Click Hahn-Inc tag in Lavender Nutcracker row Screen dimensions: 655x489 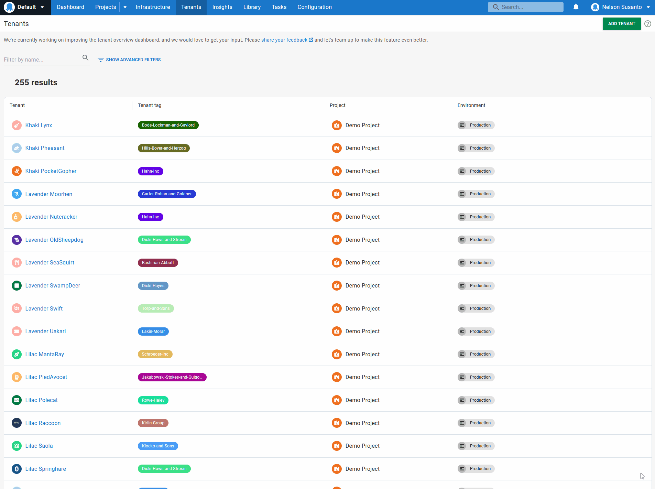coord(151,217)
